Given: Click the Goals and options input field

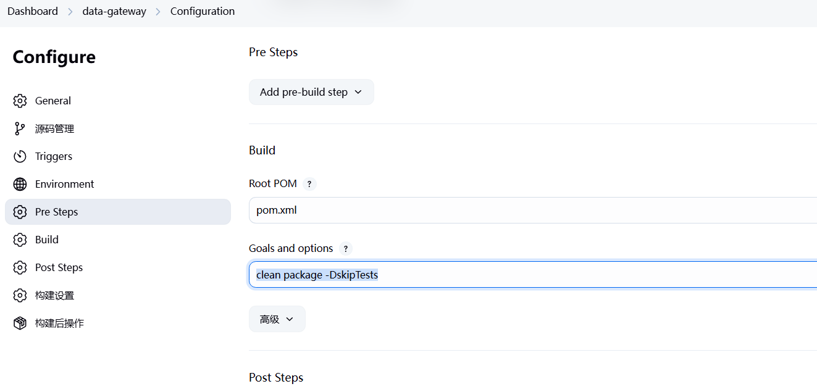Looking at the screenshot, I should coord(533,275).
